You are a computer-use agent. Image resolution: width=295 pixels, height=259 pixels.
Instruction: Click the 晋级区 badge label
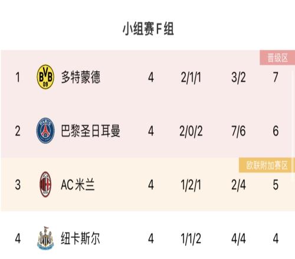[277, 58]
